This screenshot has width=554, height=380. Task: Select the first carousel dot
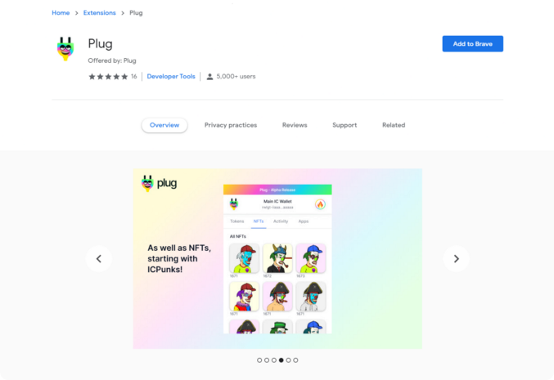[x=259, y=360]
